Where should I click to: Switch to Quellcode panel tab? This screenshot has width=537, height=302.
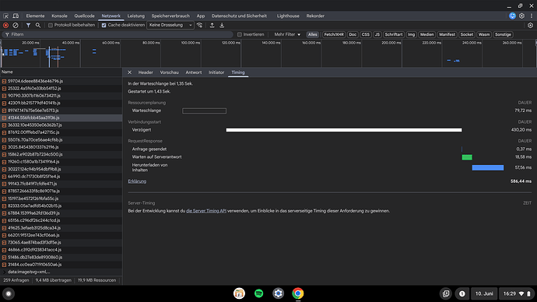point(84,16)
